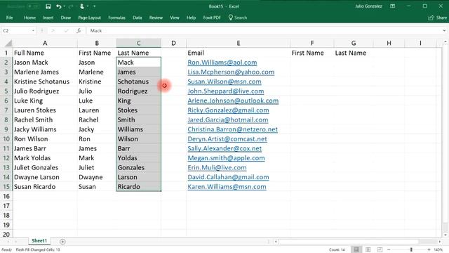Switch to the Draw ribbon tab

[x=65, y=18]
